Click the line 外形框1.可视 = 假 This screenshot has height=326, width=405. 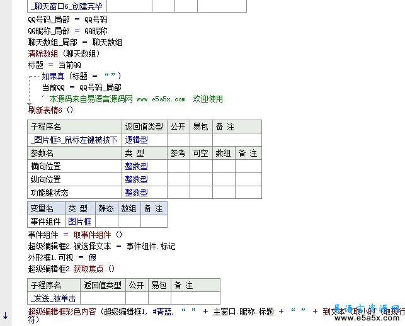pyautogui.click(x=62, y=257)
